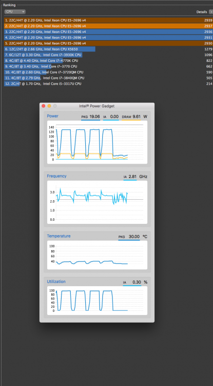Click the score value 1279

[x=208, y=49]
